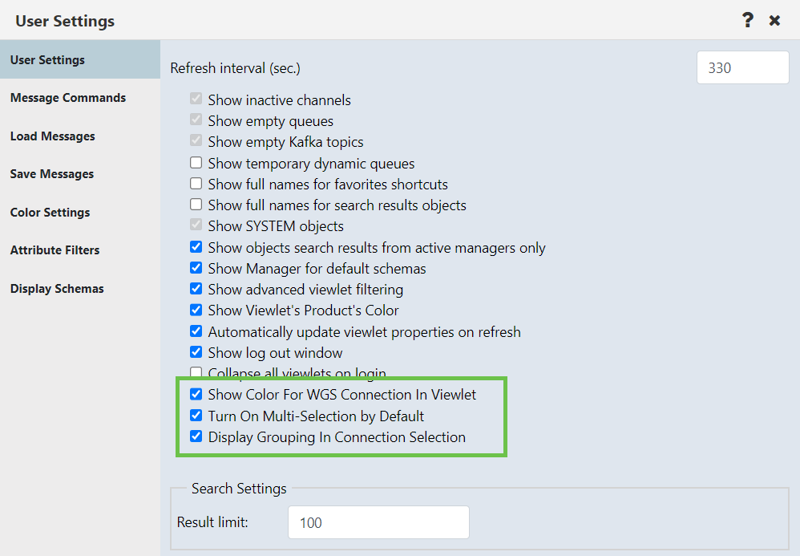
Task: Enable Show full names for search results objects
Action: [196, 205]
